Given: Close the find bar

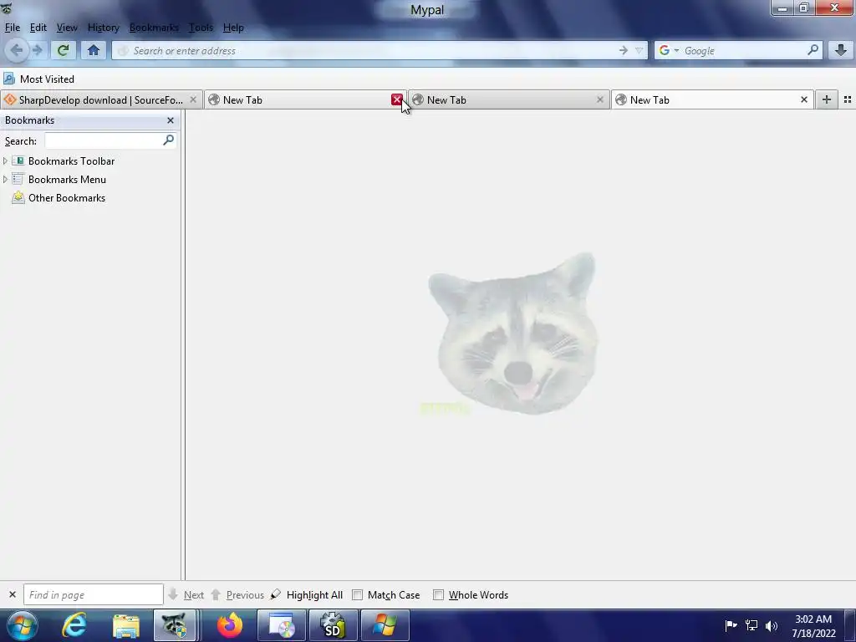Looking at the screenshot, I should coord(13,594).
